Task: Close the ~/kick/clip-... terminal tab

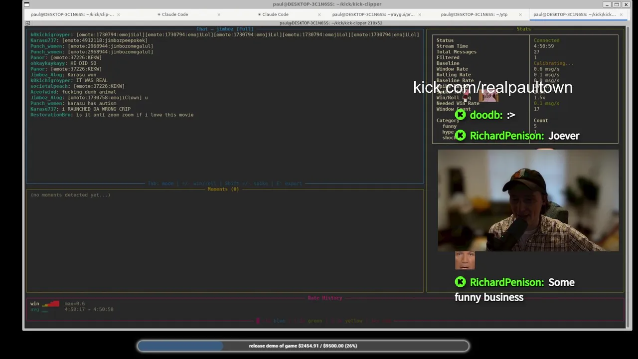Action: pyautogui.click(x=118, y=14)
